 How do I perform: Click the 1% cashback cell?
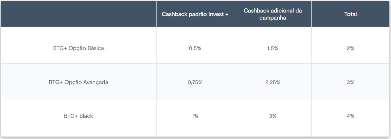(x=195, y=116)
